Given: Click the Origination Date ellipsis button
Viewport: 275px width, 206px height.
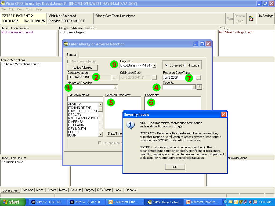Looking at the screenshot, I should 154,78.
